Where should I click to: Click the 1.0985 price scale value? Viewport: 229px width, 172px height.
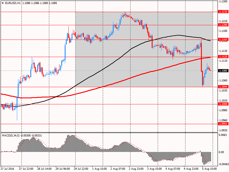[224, 110]
